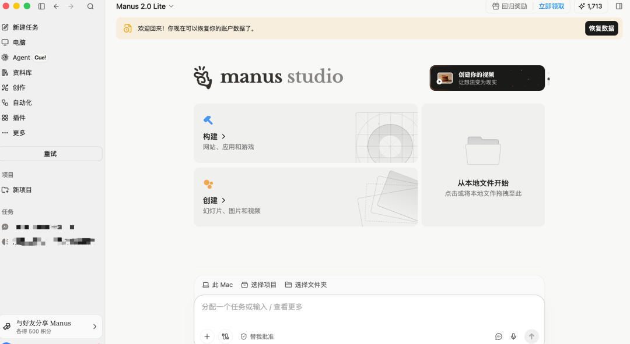Open the 与好友分享 Manus invite card
Screen dimensions: 630x344
pos(51,327)
